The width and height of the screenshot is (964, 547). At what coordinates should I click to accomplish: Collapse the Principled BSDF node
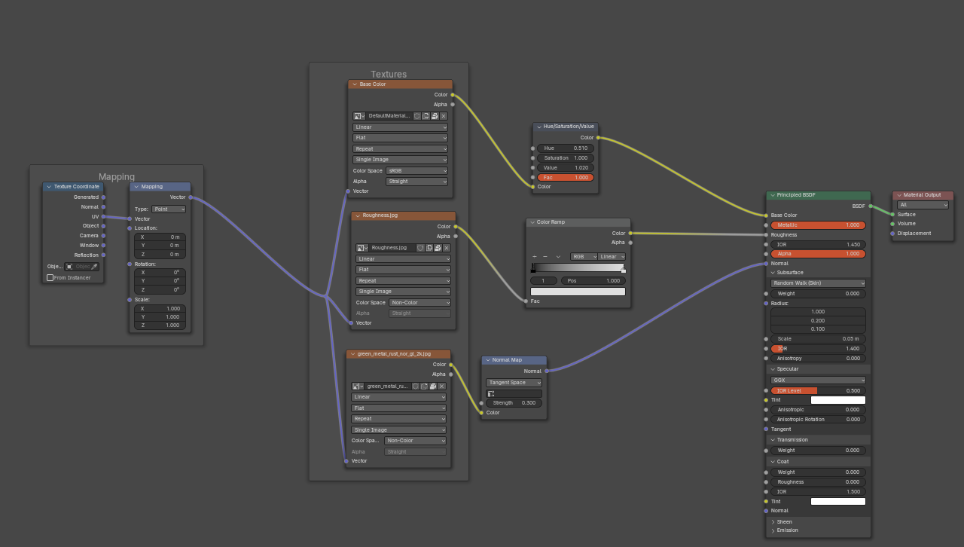pos(773,195)
